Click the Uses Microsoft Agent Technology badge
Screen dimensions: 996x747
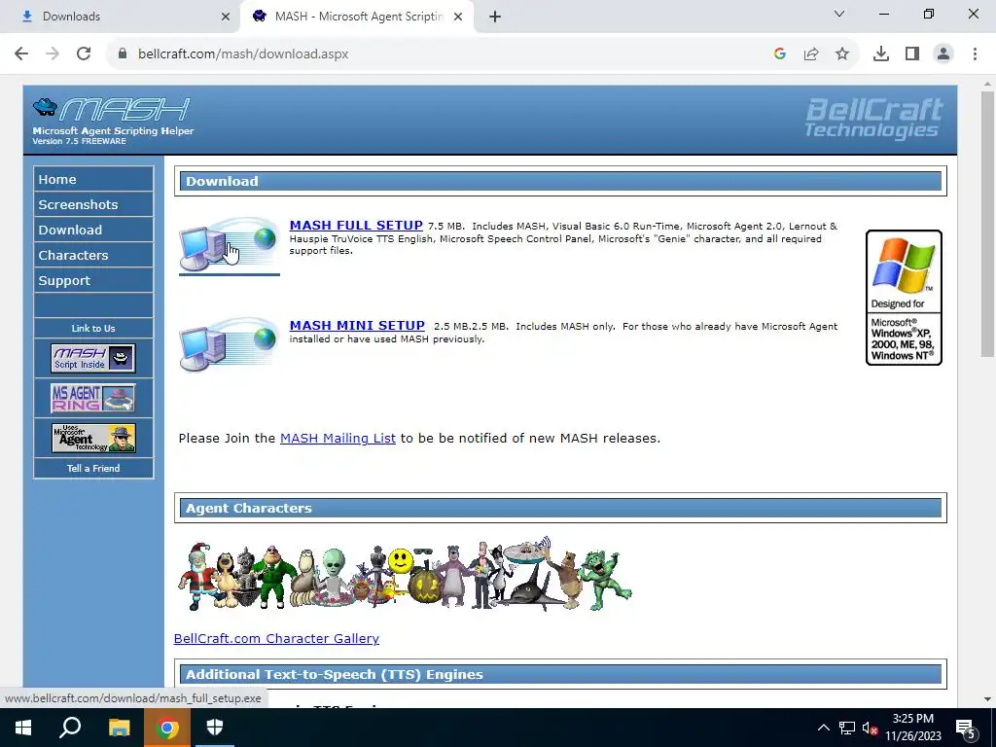(93, 439)
